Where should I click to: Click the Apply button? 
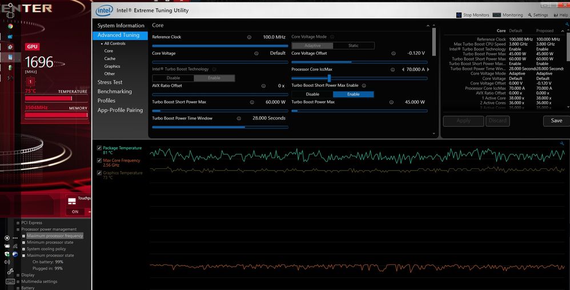click(x=464, y=120)
